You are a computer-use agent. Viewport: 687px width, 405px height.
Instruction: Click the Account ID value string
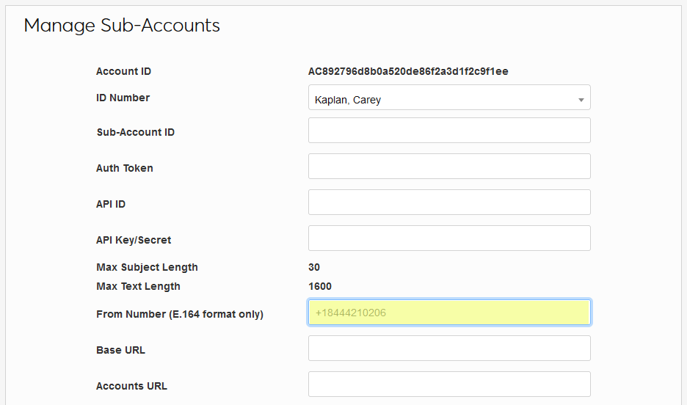[408, 72]
